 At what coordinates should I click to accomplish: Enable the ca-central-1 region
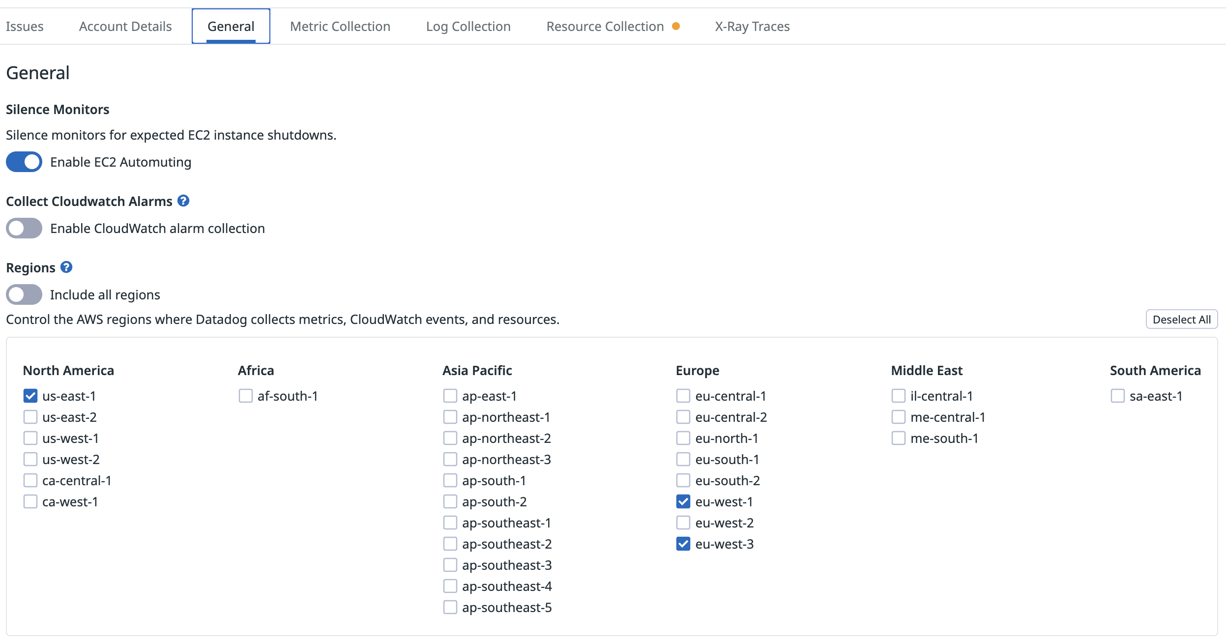pos(30,480)
